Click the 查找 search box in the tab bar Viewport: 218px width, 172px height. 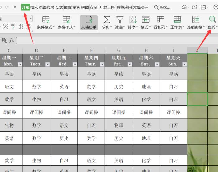162,7
